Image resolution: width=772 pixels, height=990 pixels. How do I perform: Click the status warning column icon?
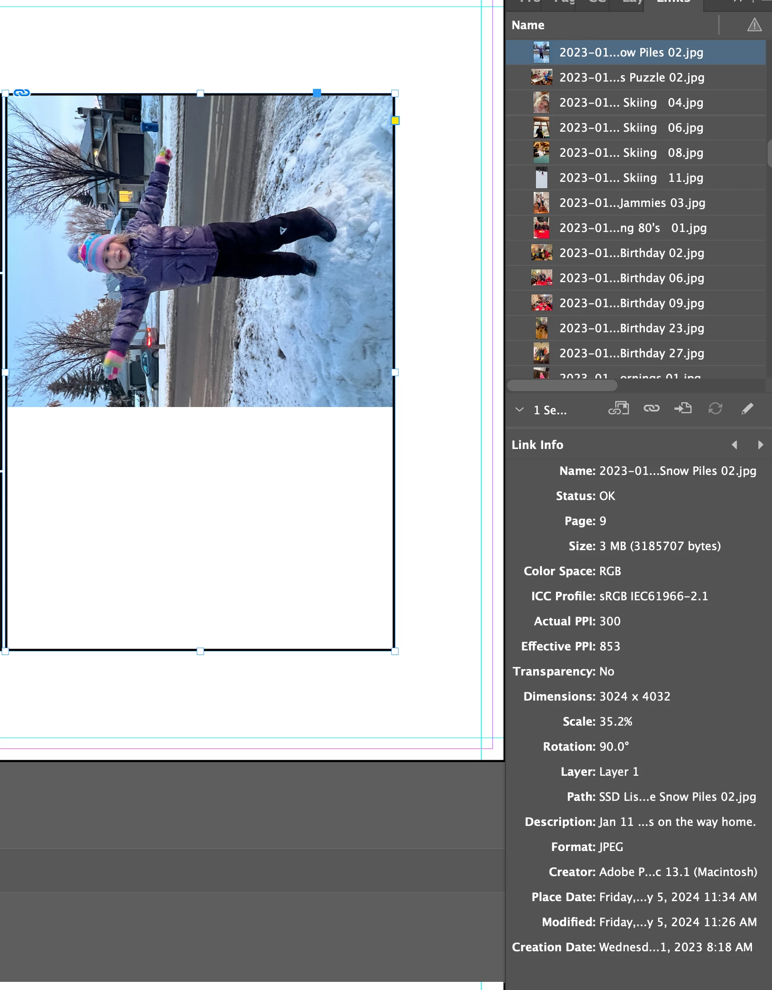pos(754,25)
